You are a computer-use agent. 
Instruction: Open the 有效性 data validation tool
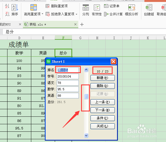coord(97,10)
